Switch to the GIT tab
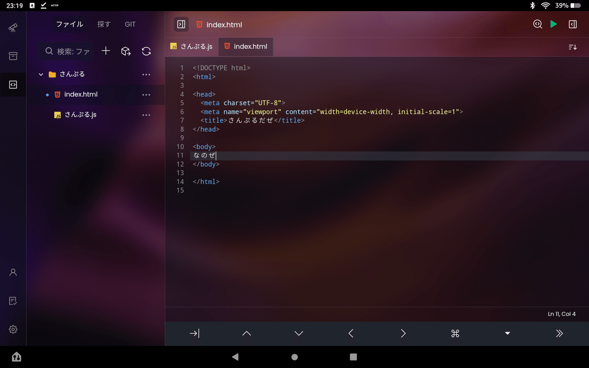This screenshot has height=368, width=589. tap(130, 24)
